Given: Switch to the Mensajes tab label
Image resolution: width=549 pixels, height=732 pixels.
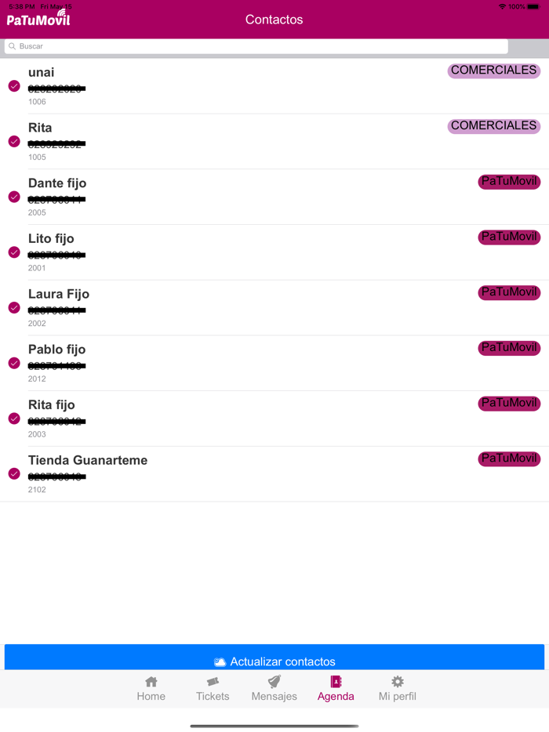Looking at the screenshot, I should (274, 696).
